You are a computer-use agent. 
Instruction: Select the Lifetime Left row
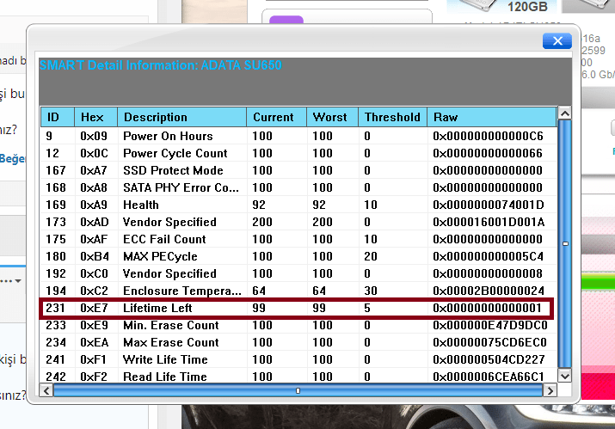298,309
